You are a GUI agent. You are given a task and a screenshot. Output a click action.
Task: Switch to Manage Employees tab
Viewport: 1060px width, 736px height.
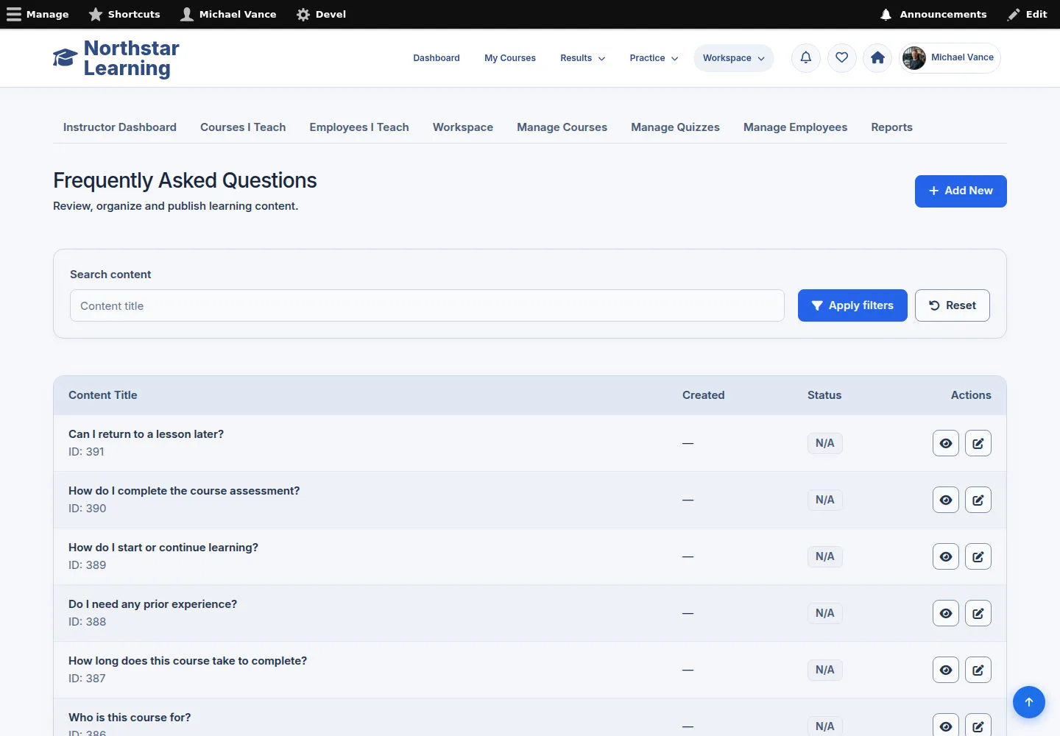(x=795, y=127)
